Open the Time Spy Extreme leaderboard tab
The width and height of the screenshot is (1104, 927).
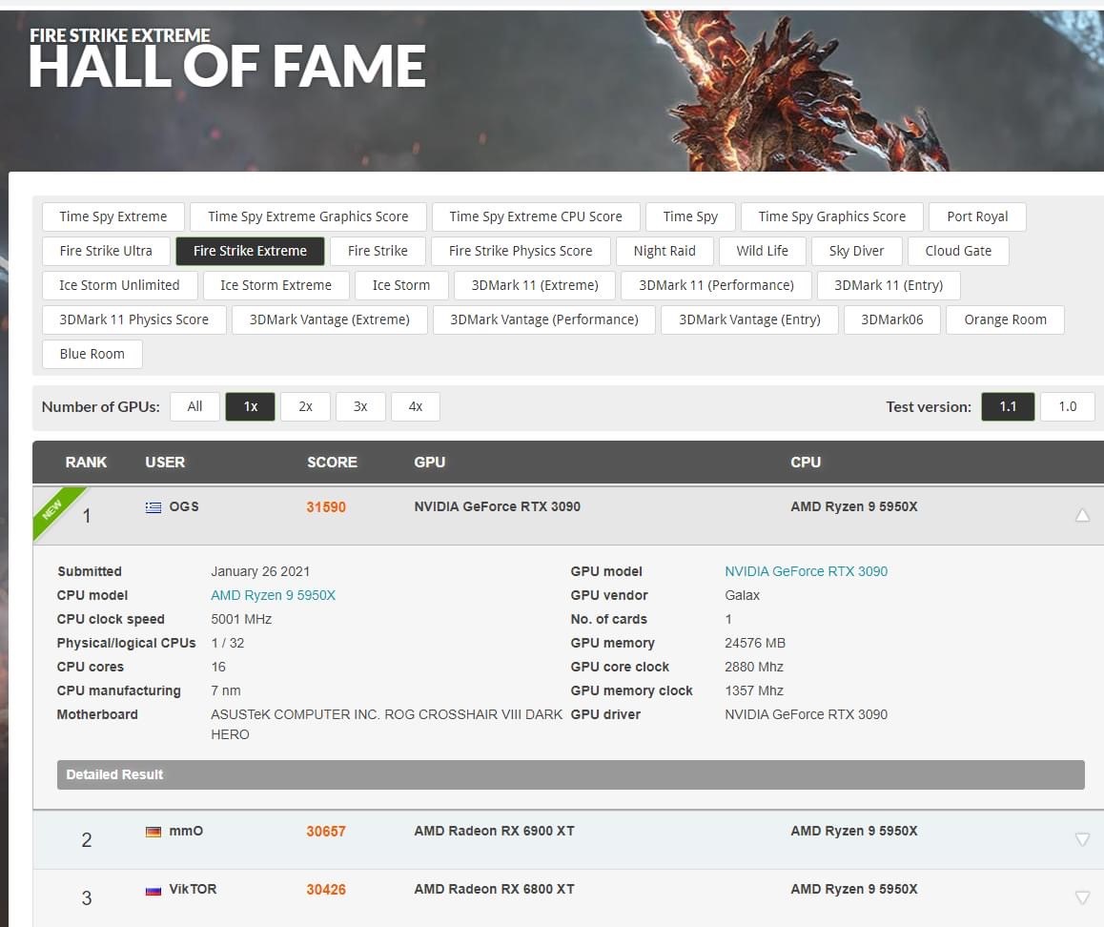113,216
